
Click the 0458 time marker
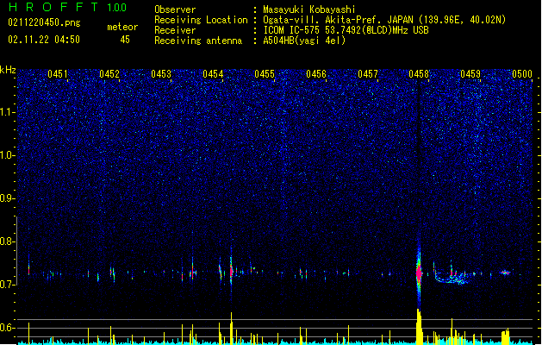coord(419,73)
